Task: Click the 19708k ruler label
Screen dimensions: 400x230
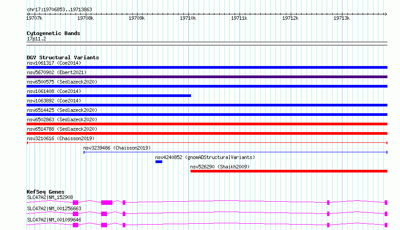Action: click(85, 18)
